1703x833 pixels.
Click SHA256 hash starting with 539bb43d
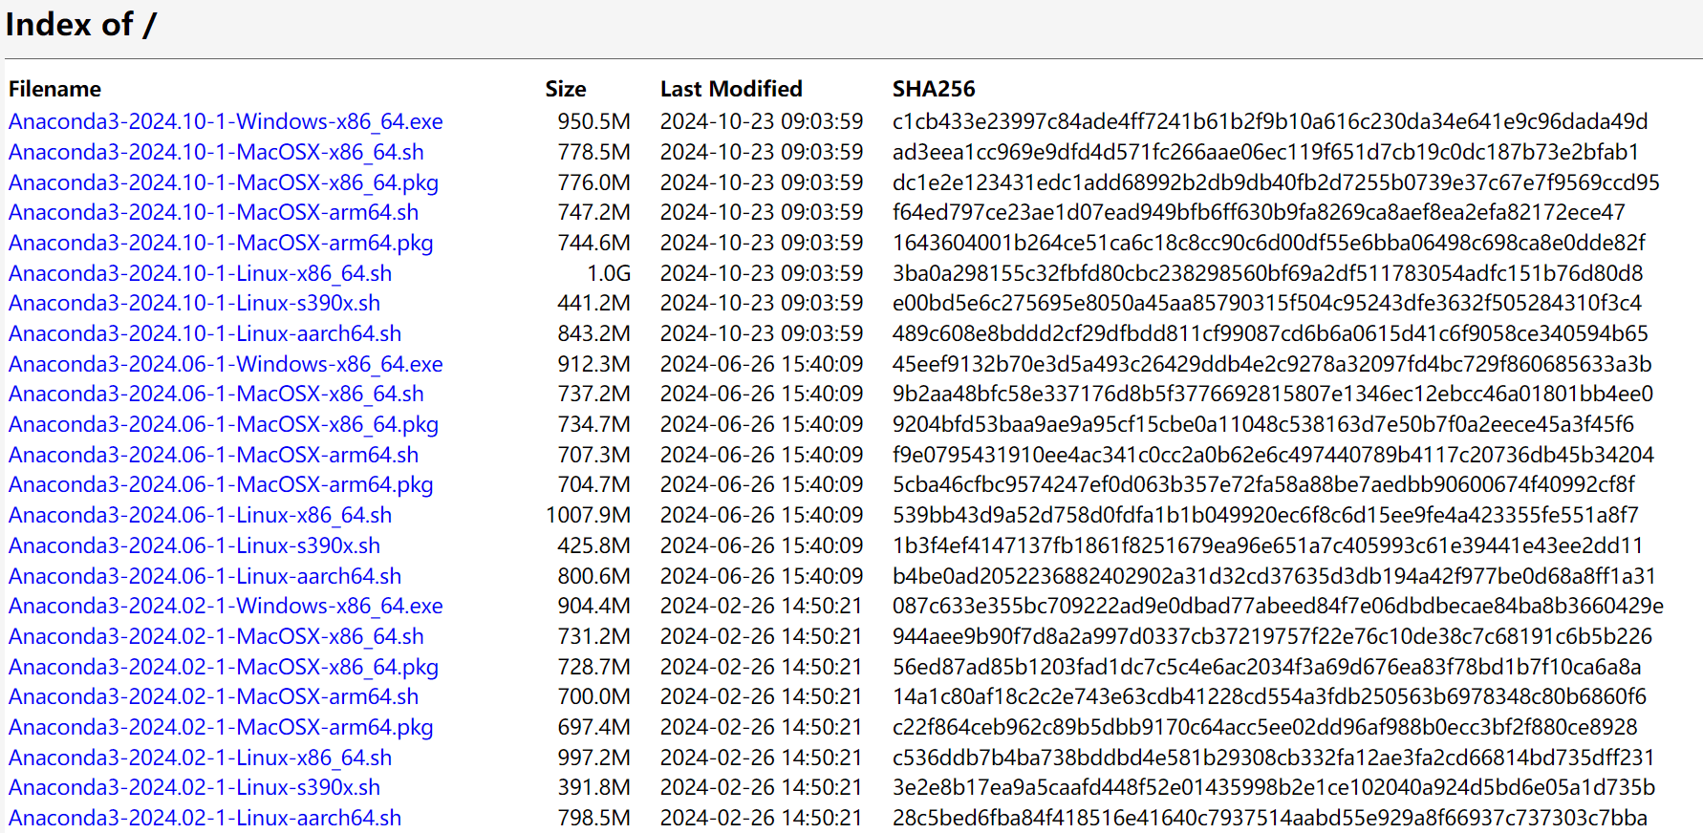click(1266, 515)
